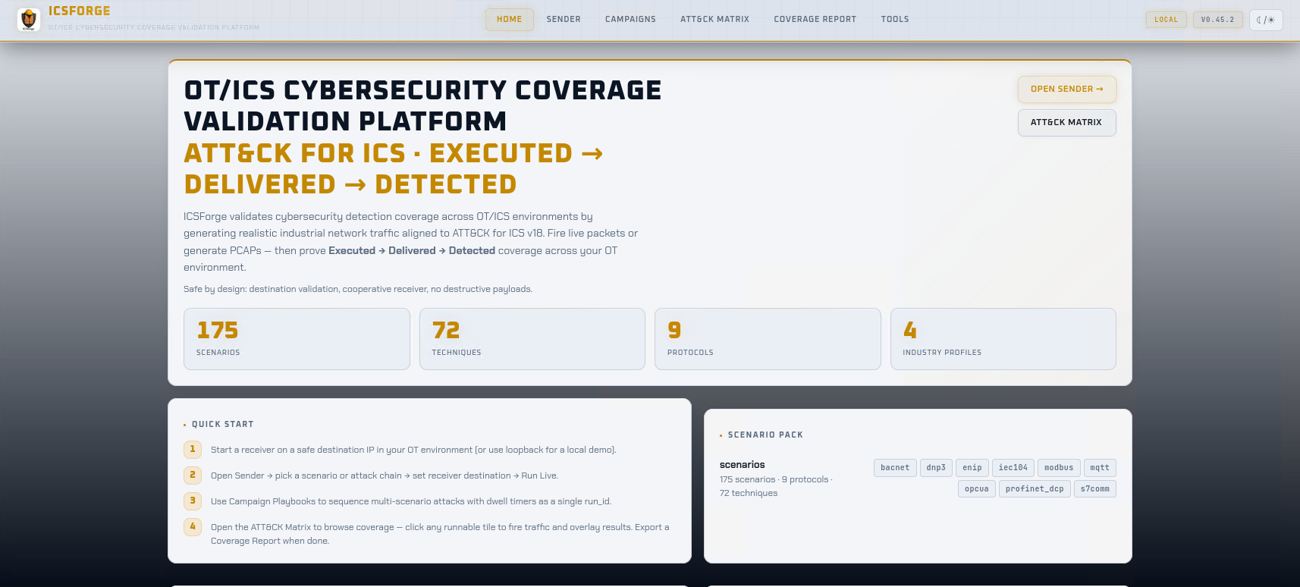Image resolution: width=1300 pixels, height=587 pixels.
Task: Navigate to ATT&CK Matrix in navbar
Action: pos(714,20)
